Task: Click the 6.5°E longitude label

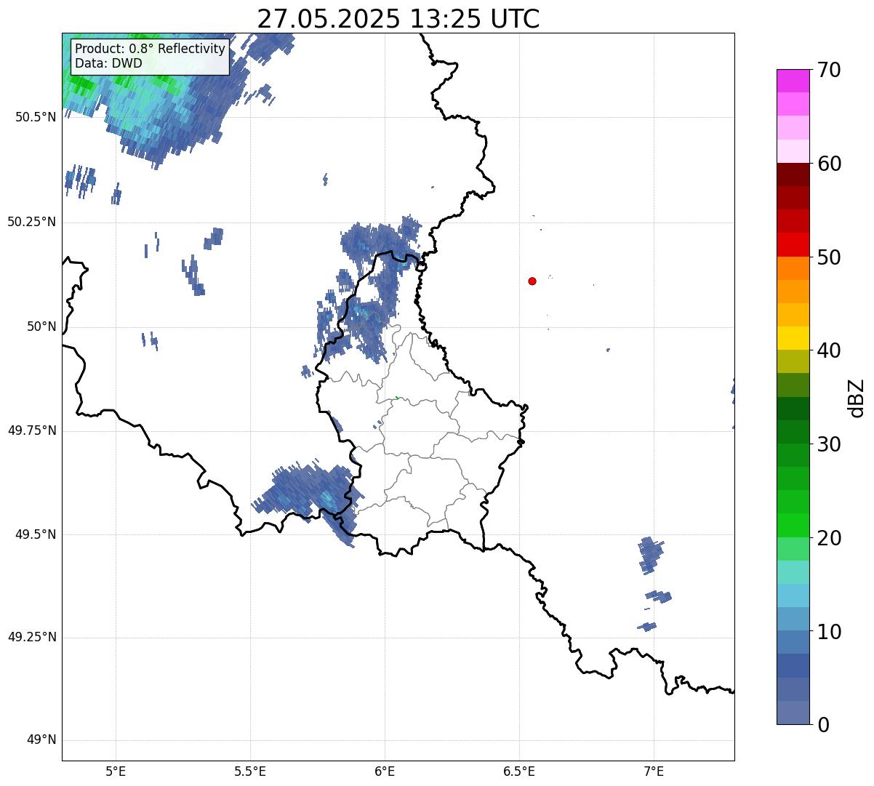Action: pyautogui.click(x=519, y=771)
